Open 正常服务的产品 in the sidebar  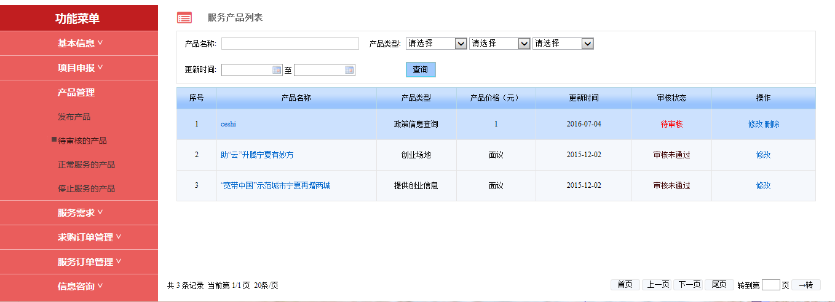tap(86, 165)
